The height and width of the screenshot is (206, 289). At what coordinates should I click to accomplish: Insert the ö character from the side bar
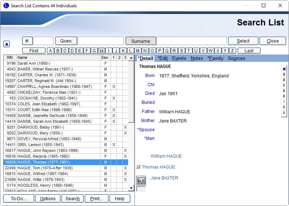click(284, 85)
